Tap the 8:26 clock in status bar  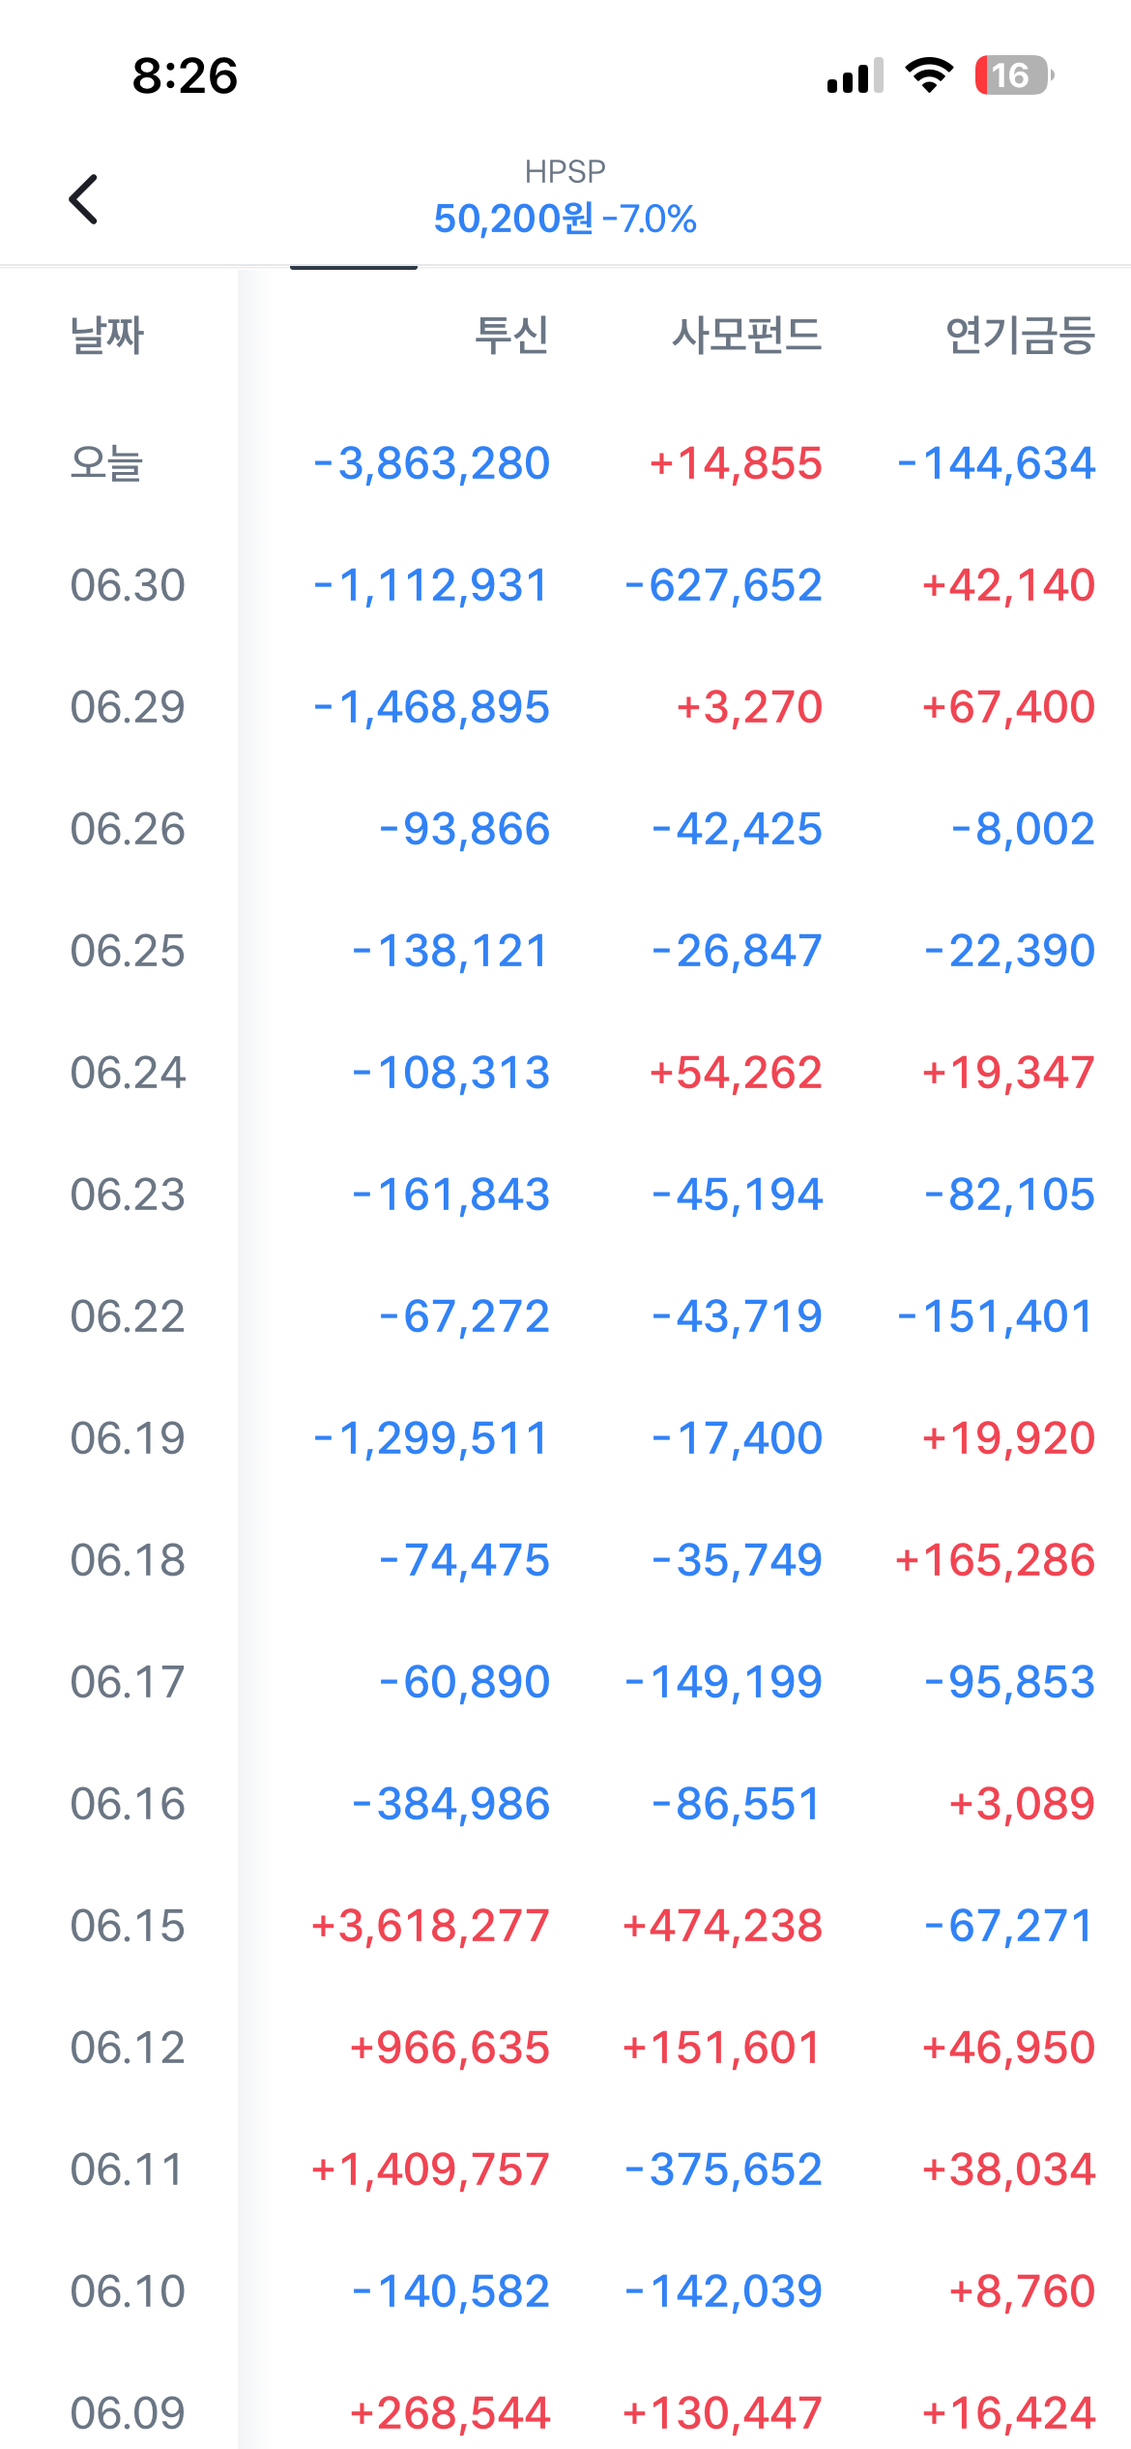(x=185, y=75)
